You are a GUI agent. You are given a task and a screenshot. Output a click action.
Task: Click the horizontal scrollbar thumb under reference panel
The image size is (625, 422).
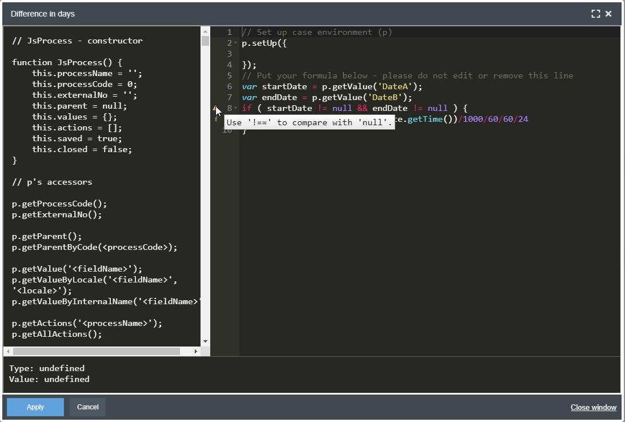96,352
